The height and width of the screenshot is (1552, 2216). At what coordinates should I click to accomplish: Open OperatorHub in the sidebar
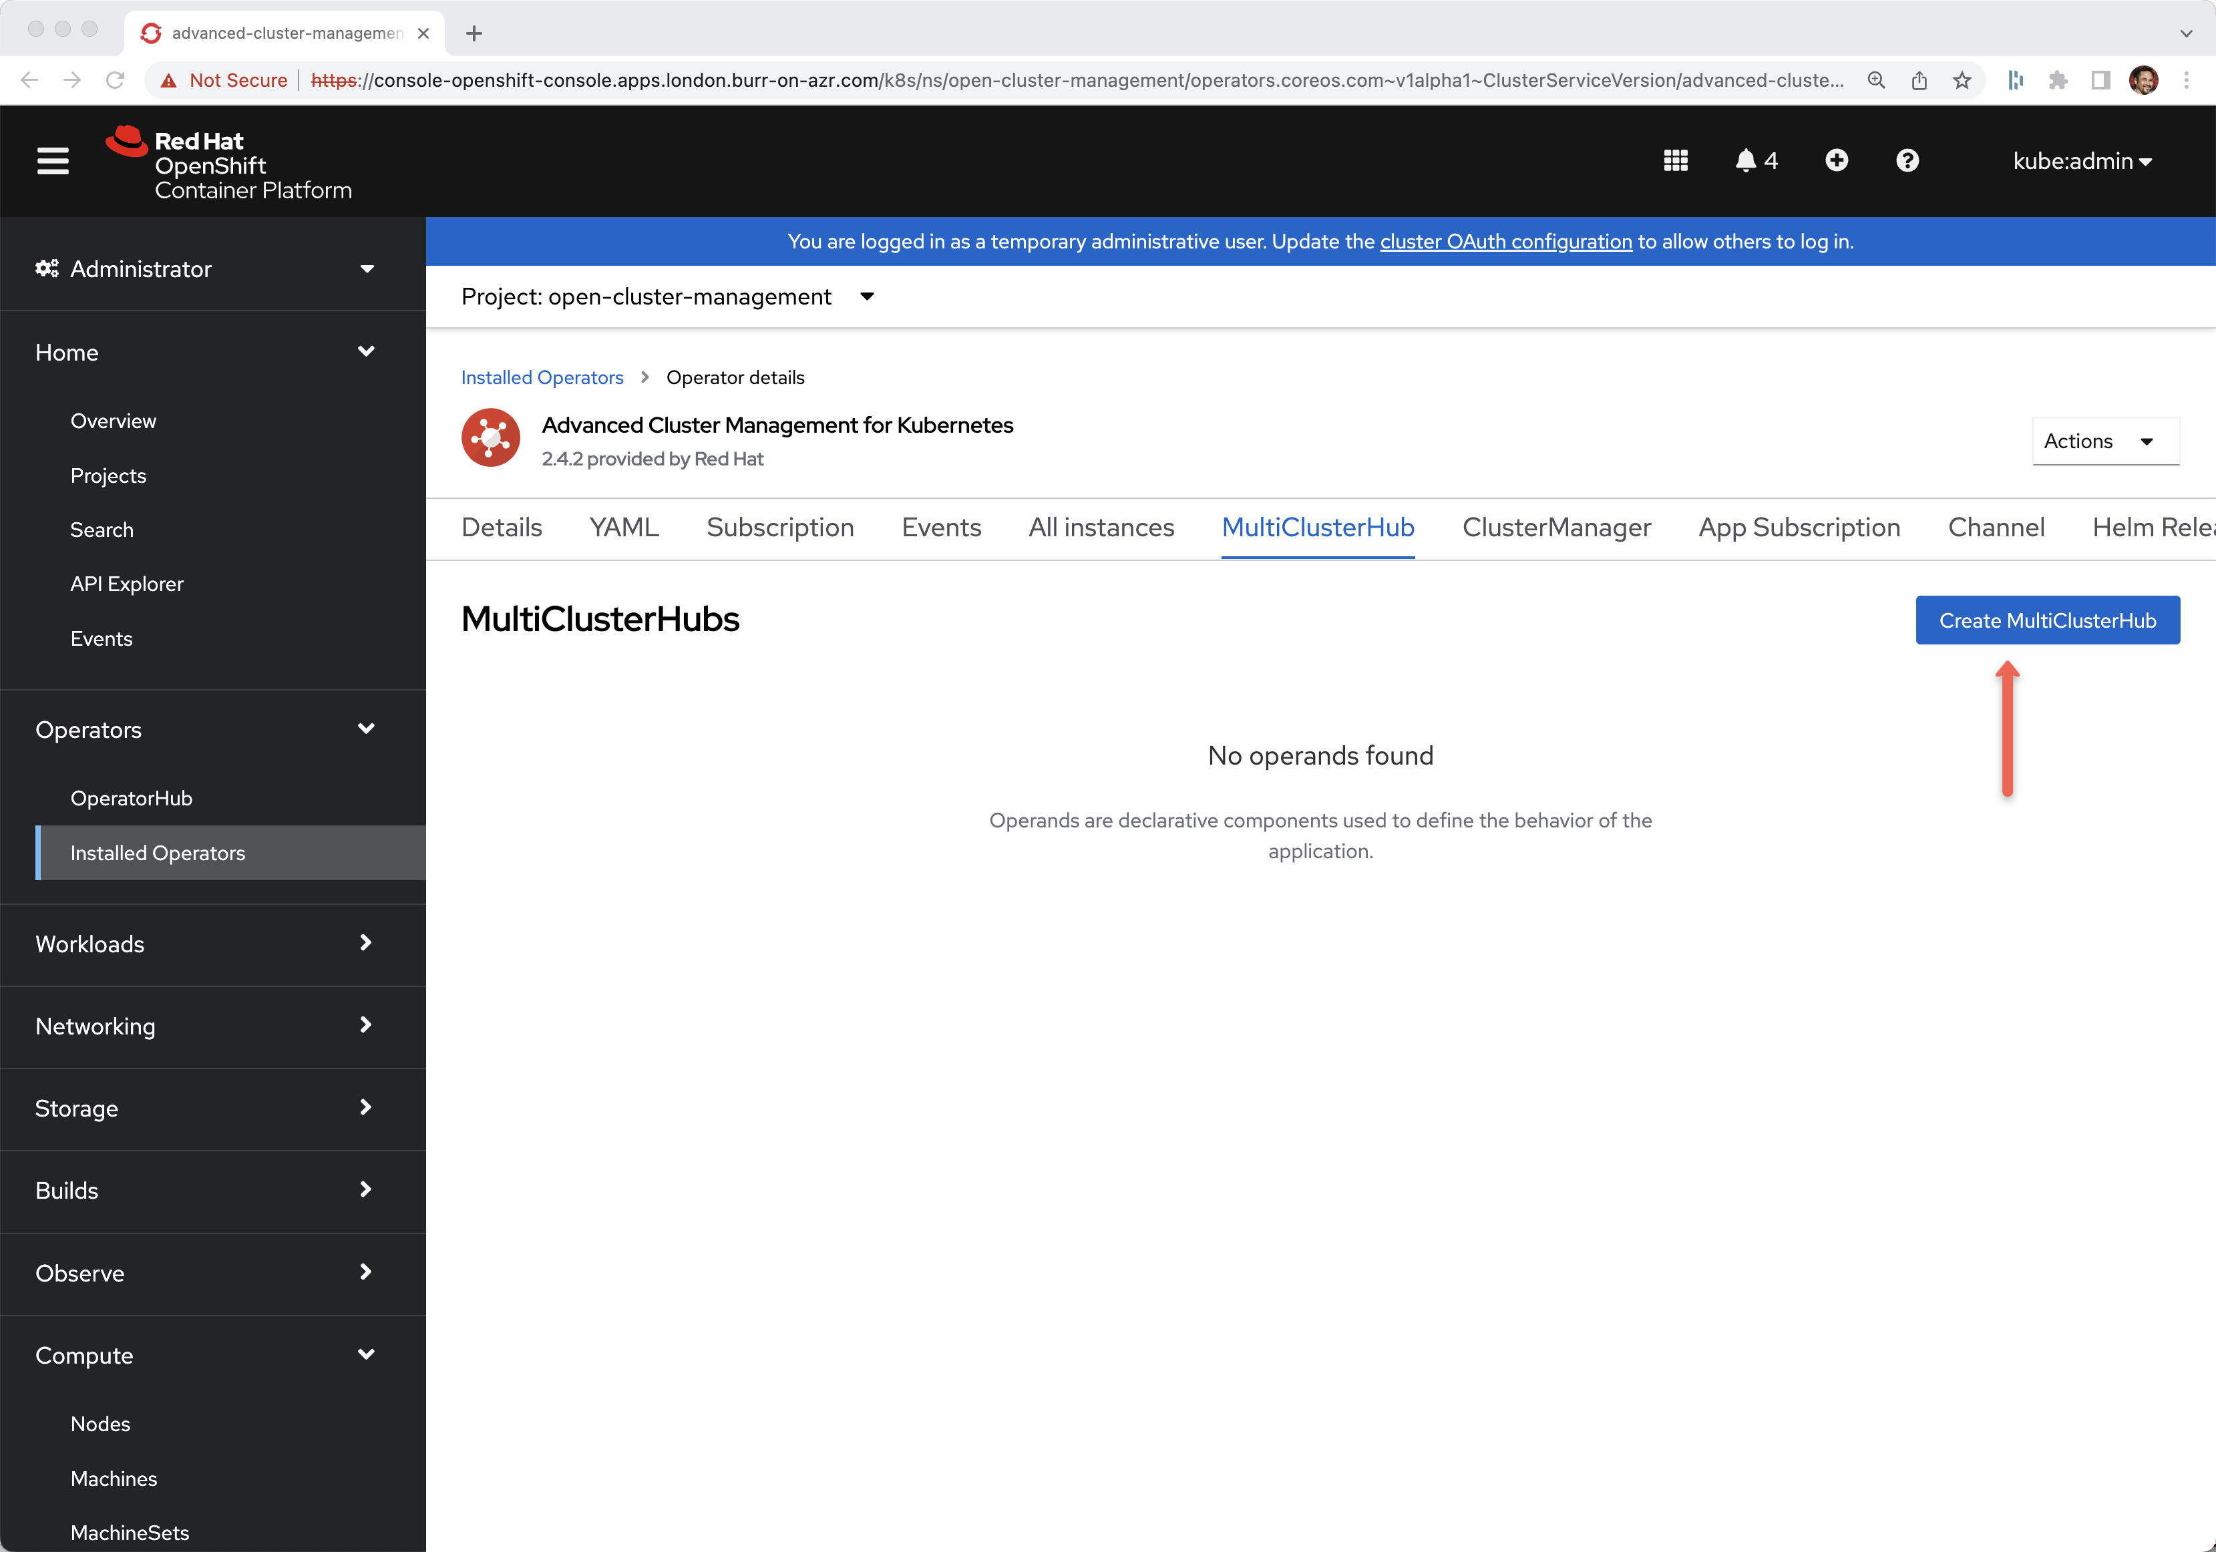click(x=132, y=798)
